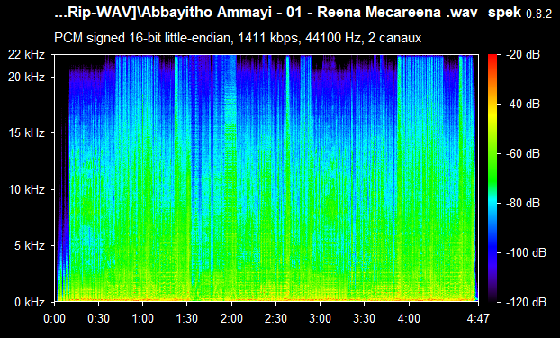
Task: Click the -20 dB legend label
Action: tap(523, 55)
